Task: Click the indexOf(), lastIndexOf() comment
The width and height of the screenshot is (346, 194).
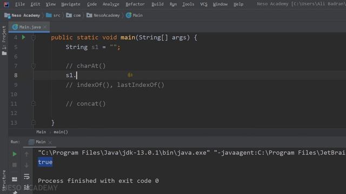Action: 115,85
